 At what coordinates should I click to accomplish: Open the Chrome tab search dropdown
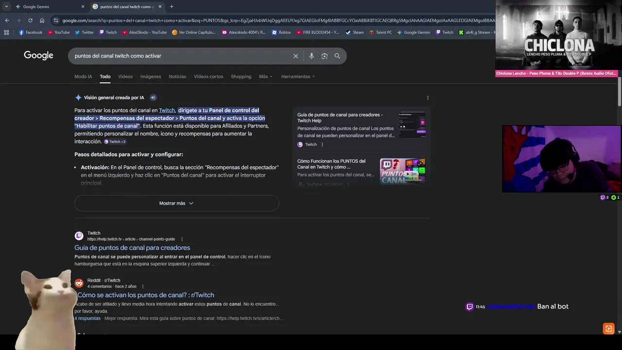pos(6,7)
